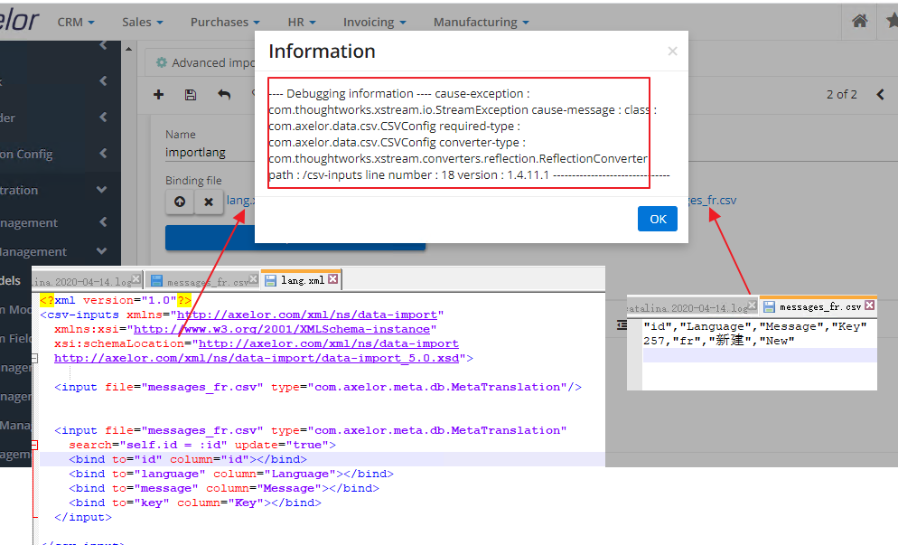
Task: Open the Sales dropdown menu
Action: pyautogui.click(x=143, y=22)
